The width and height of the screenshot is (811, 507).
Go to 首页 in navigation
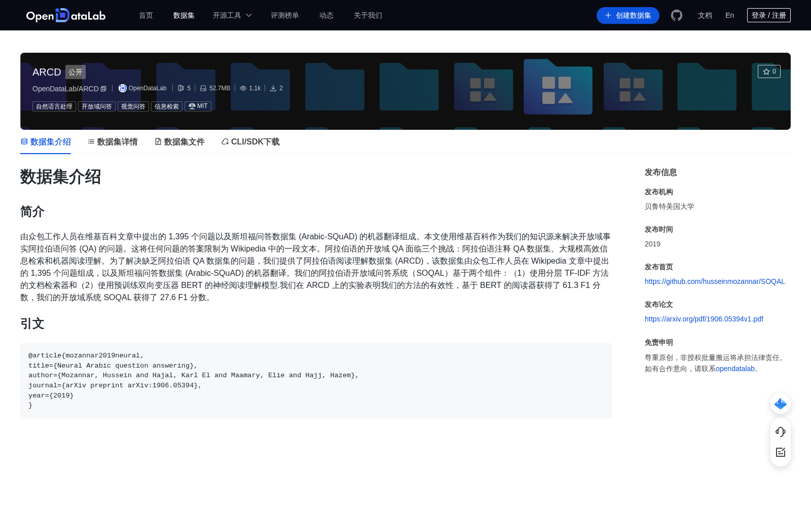146,15
